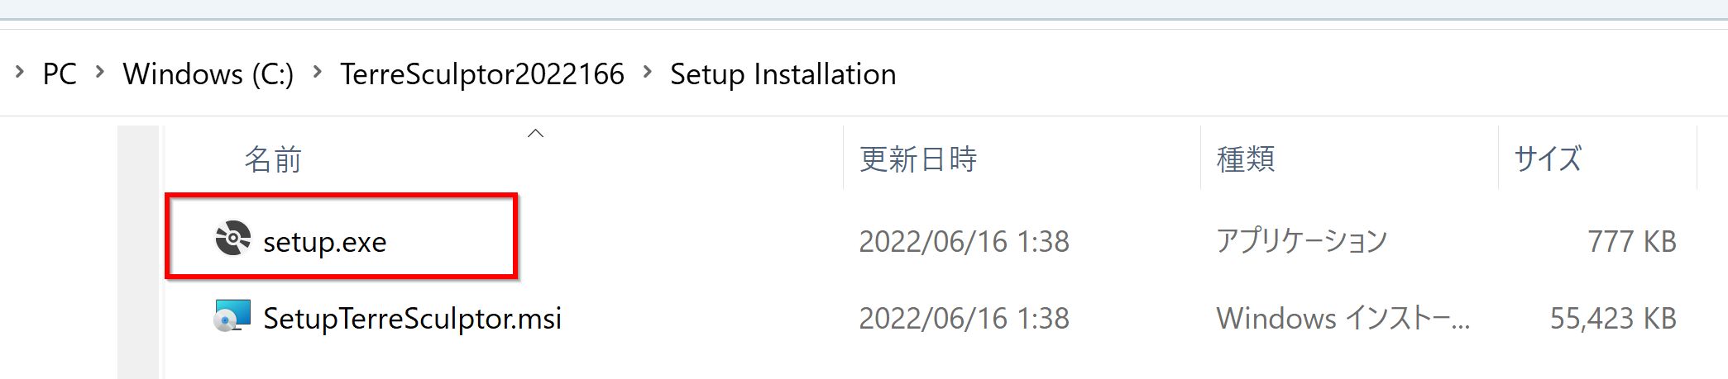Viewport: 1728px width, 379px height.
Task: Go to Windows (C:) in breadcrumb
Action: point(208,74)
